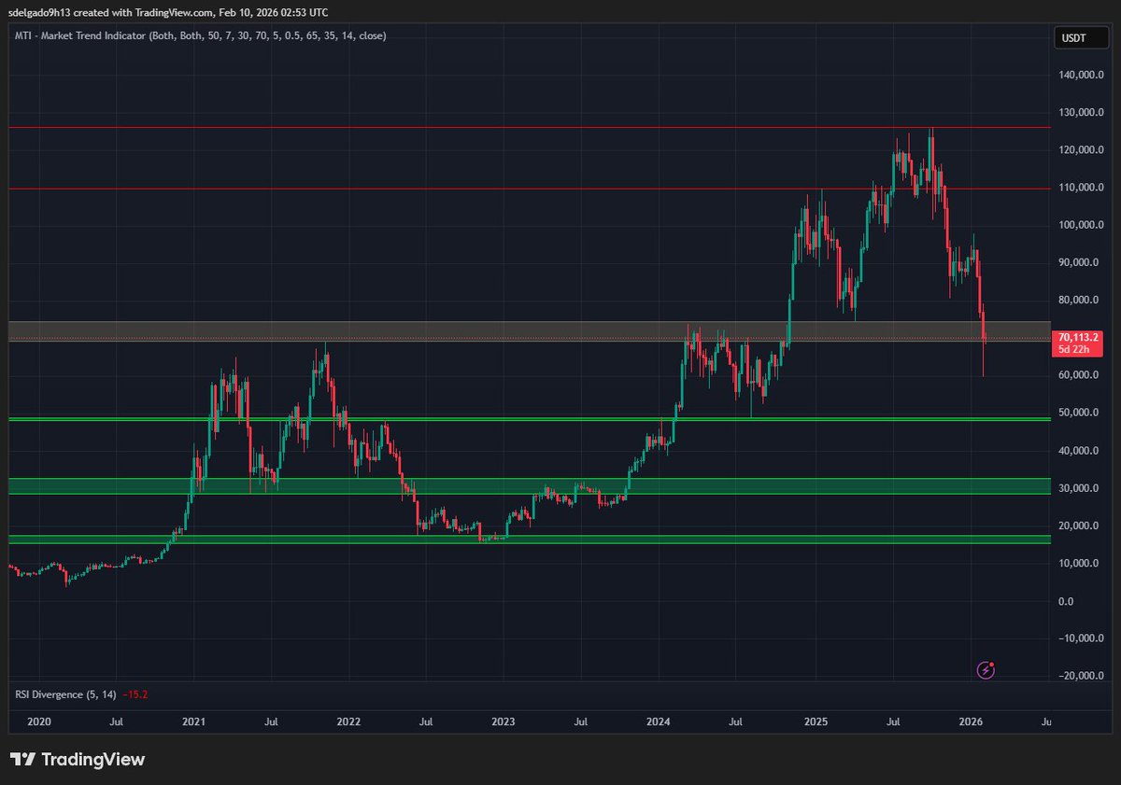Click the lightning bolt event icon
Screen dimensions: 1121x785
point(986,669)
